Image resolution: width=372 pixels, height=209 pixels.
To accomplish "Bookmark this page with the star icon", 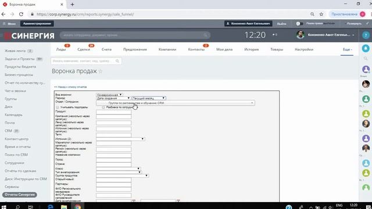I will coord(321,14).
